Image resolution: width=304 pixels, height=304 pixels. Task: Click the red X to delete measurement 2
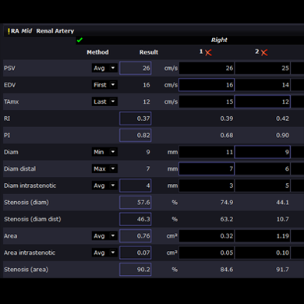click(x=264, y=53)
